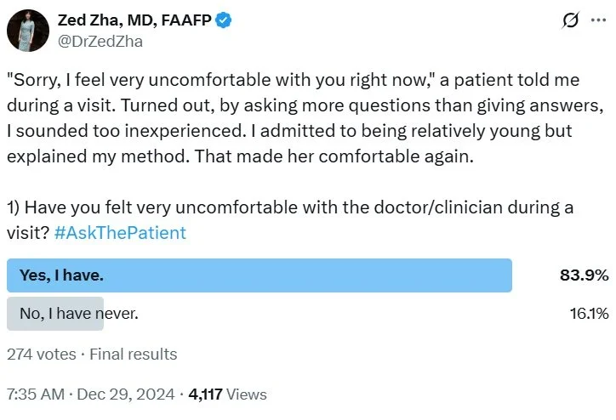The width and height of the screenshot is (616, 420).
Task: Select the "Yes, I have." poll option
Action: pyautogui.click(x=259, y=275)
